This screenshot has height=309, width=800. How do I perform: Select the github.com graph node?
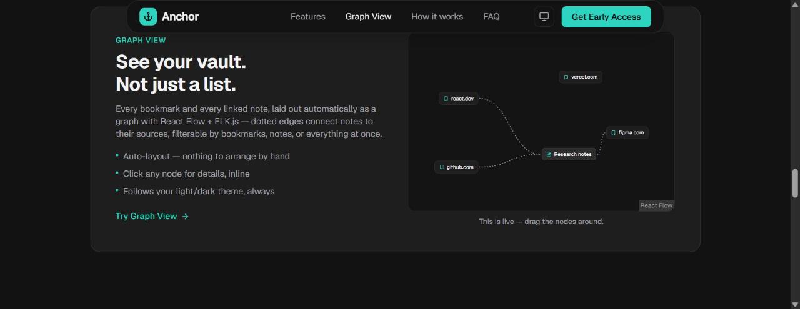[456, 167]
